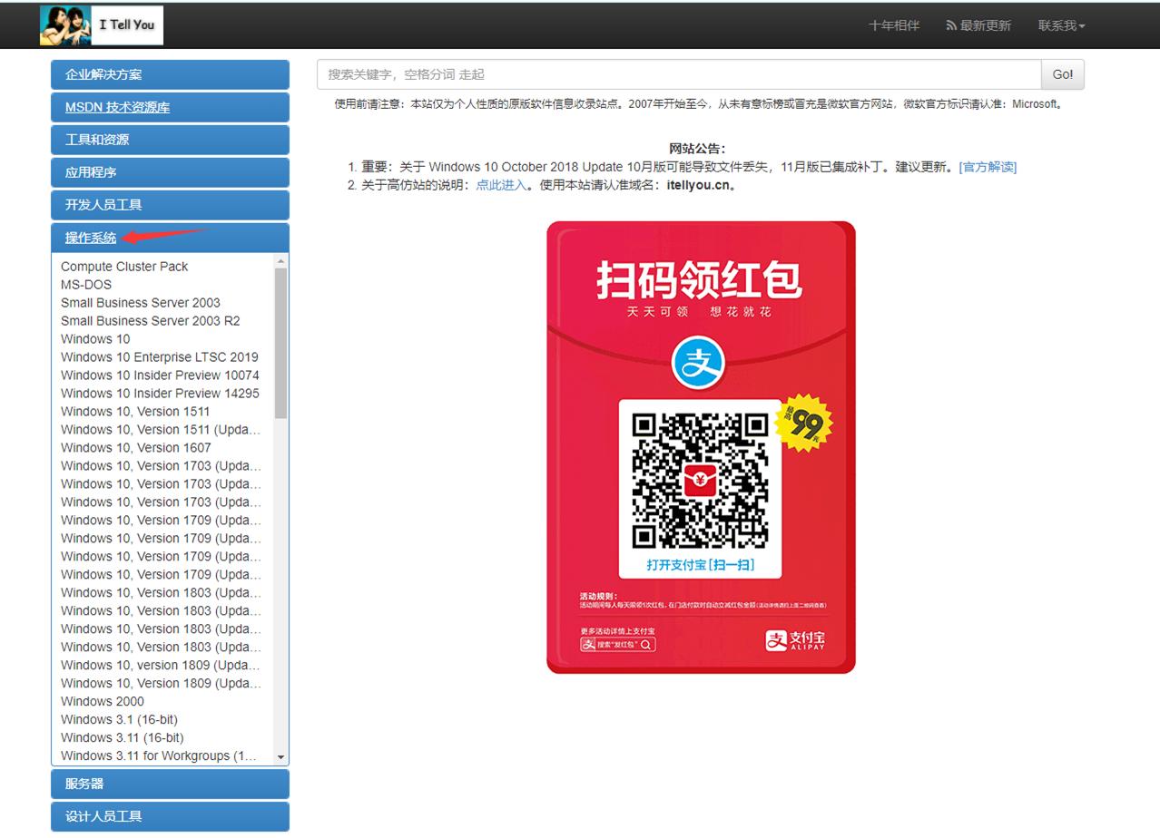Select MS-DOS from the list

[x=86, y=284]
